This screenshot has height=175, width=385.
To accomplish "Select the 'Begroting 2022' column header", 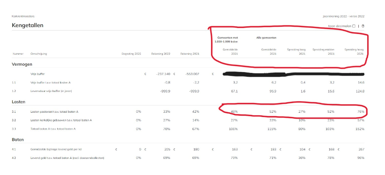I will 131,54.
